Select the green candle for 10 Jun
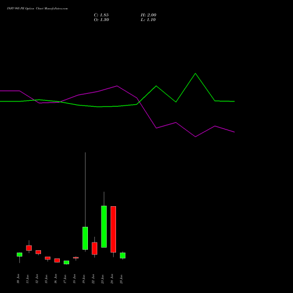Viewport: 293px width, 293px height. pyautogui.click(x=19, y=254)
